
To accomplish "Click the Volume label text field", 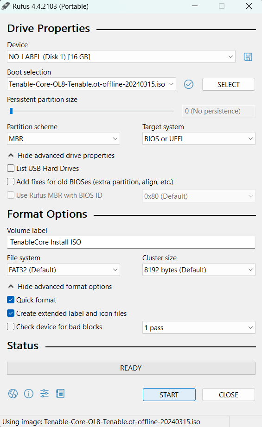I will [x=131, y=242].
